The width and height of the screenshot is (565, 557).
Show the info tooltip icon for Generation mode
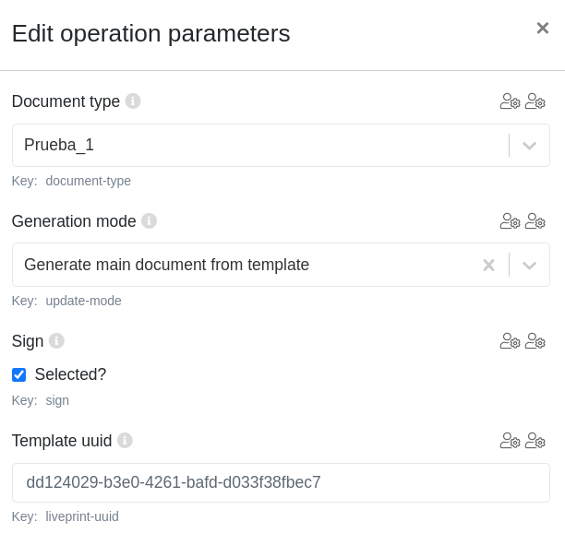pyautogui.click(x=149, y=220)
